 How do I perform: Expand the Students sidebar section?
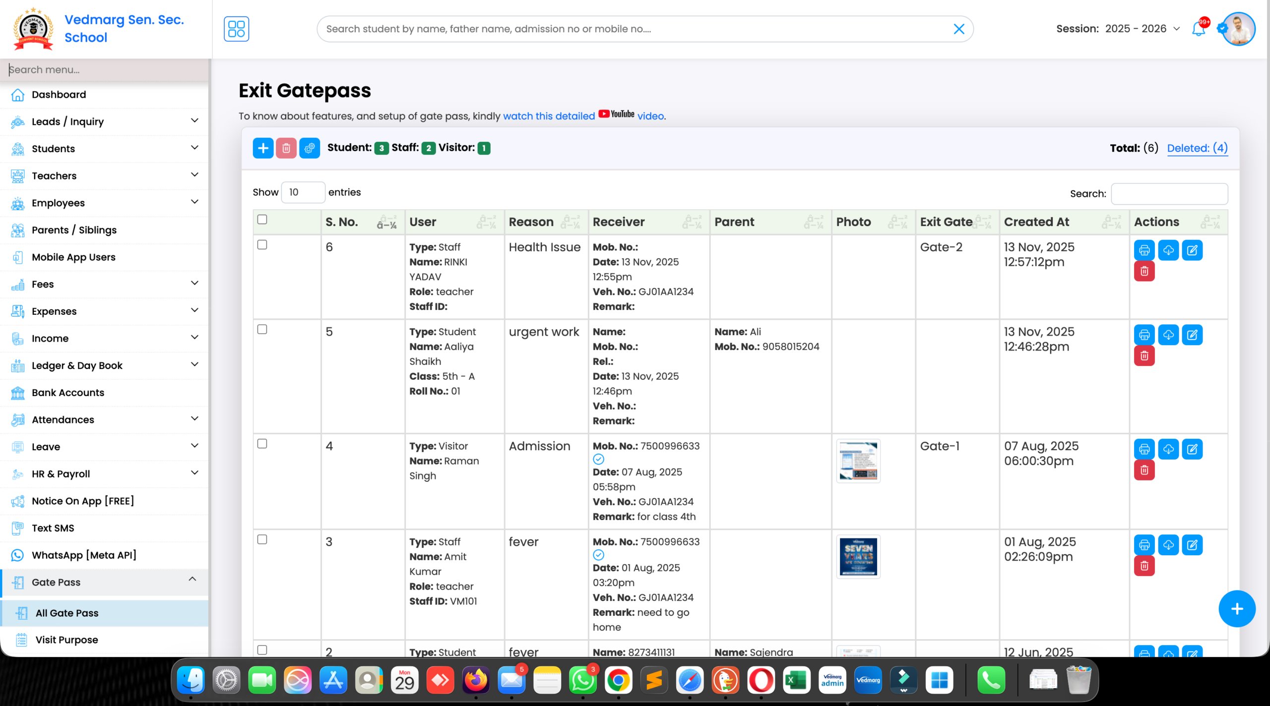53,148
